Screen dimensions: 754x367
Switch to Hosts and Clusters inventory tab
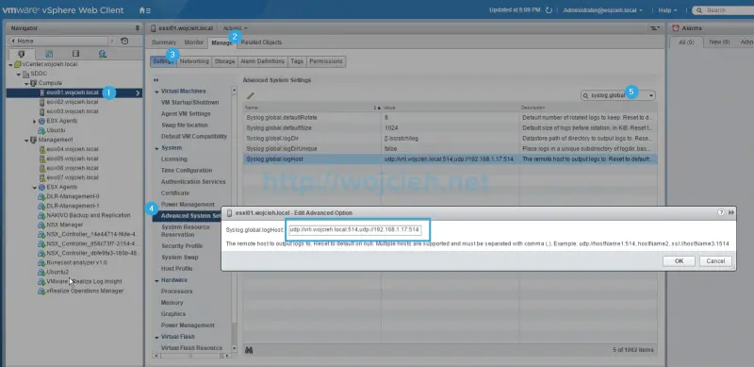tap(21, 54)
